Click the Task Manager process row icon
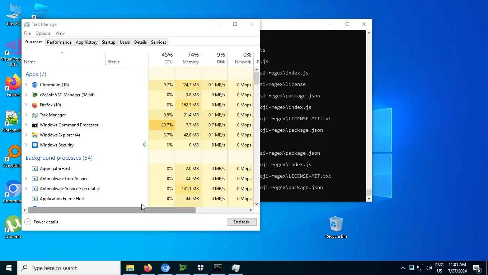Screen dimensions: 488x275 pos(35,115)
